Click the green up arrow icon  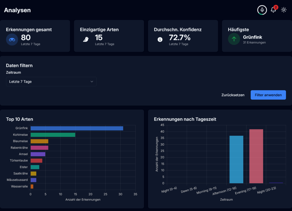(x=234, y=39)
